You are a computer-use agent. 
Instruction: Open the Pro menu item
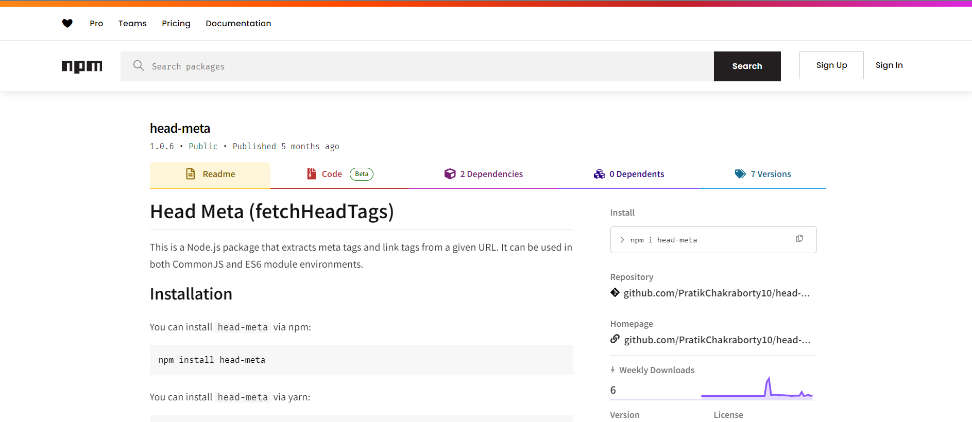tap(96, 23)
